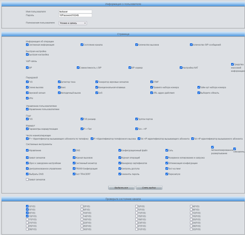This screenshot has width=245, height=235.
Task: Uncheck 'Выберите область' checkbox
Action: [199, 93]
